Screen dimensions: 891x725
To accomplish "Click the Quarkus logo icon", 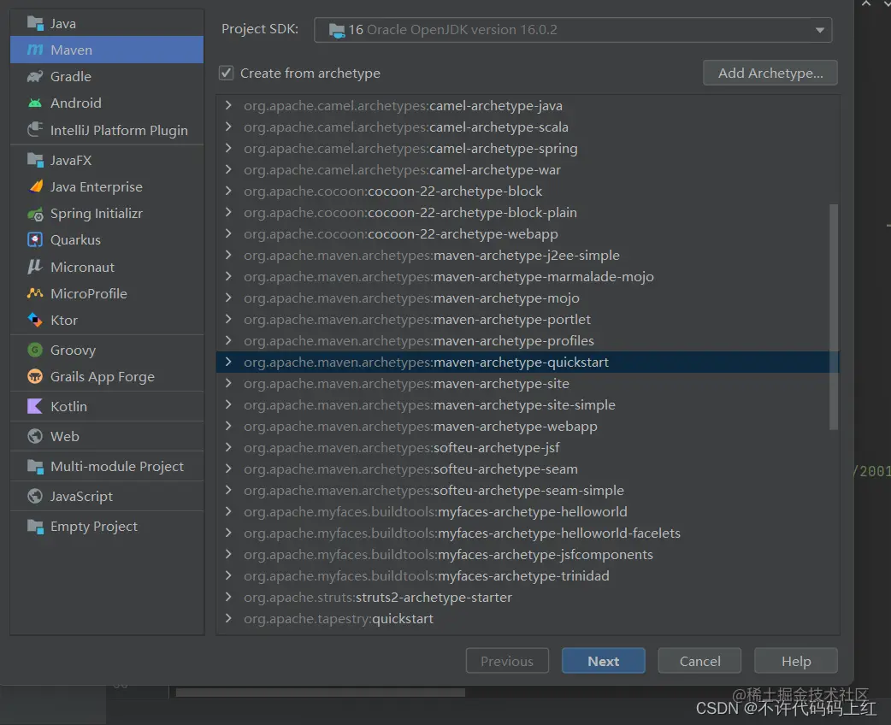I will [35, 239].
